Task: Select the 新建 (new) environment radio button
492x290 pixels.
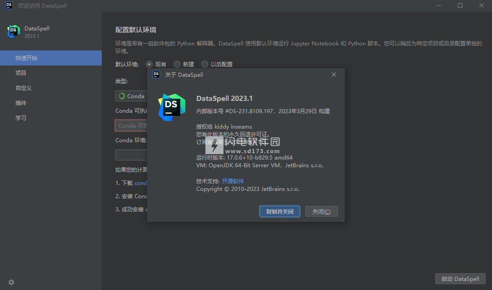Action: pyautogui.click(x=177, y=65)
